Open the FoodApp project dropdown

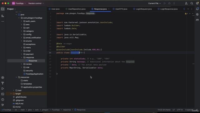click(x=19, y=3)
